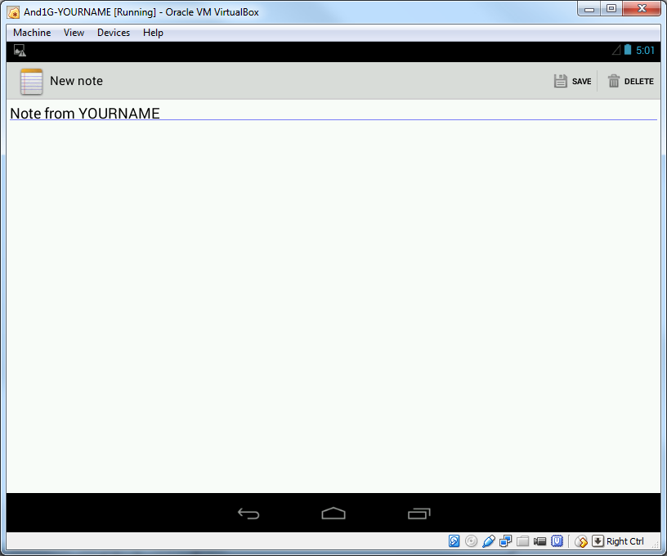The width and height of the screenshot is (667, 556).
Task: Click the note text field 'Note from YOURNAME'
Action: pos(333,114)
